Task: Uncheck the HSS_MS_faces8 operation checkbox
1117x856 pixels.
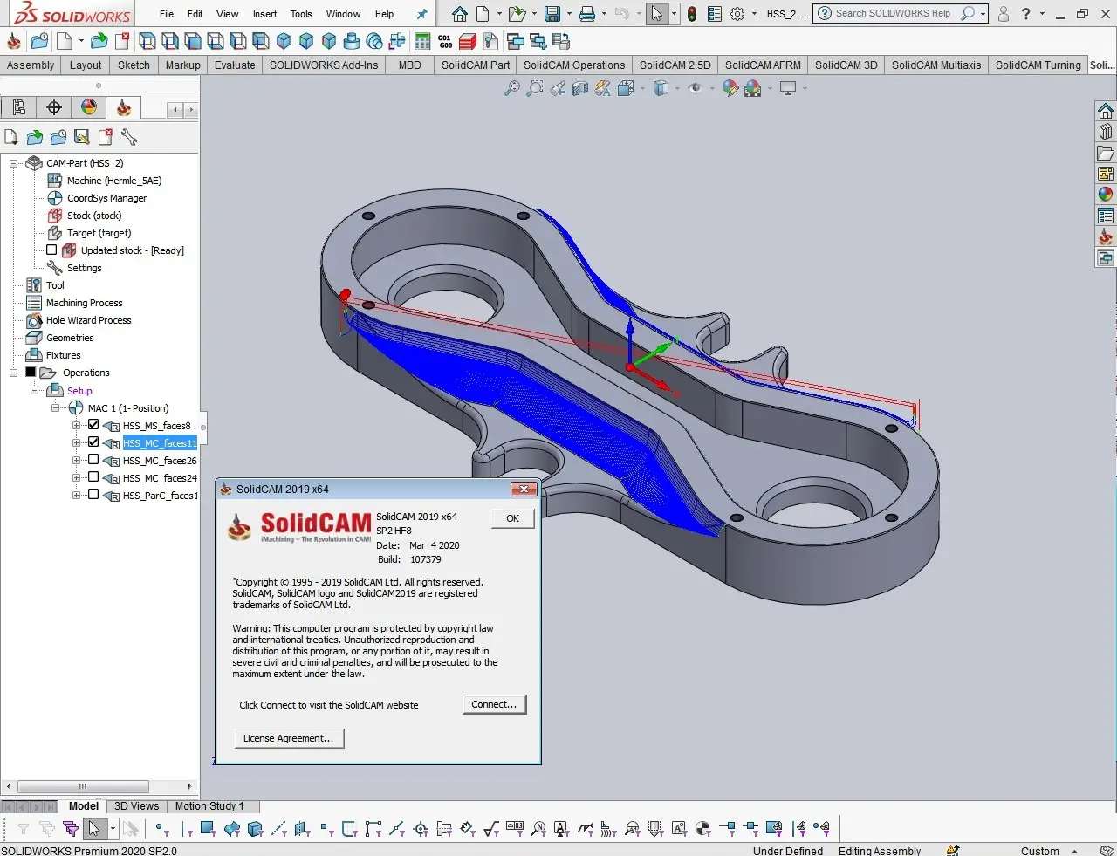Action: [x=93, y=425]
